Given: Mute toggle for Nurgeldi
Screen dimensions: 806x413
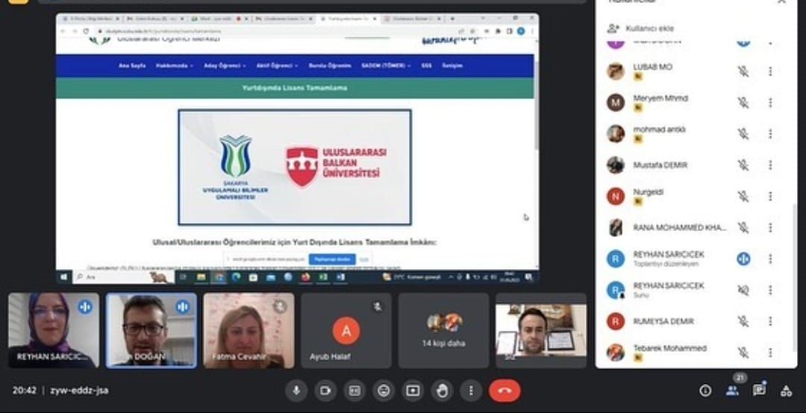Looking at the screenshot, I should click(743, 196).
